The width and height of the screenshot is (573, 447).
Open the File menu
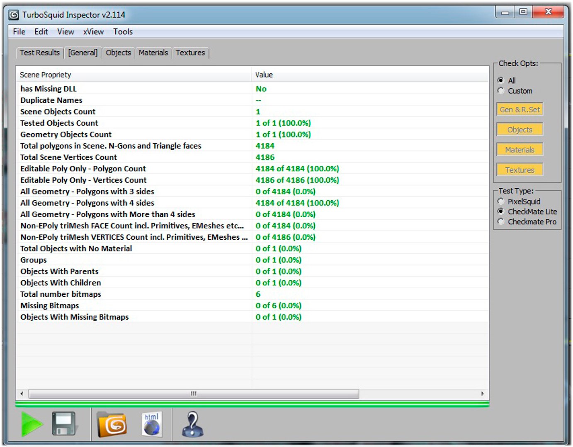(x=19, y=32)
